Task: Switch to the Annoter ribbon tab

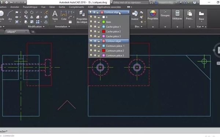Action: (x=15, y=7)
